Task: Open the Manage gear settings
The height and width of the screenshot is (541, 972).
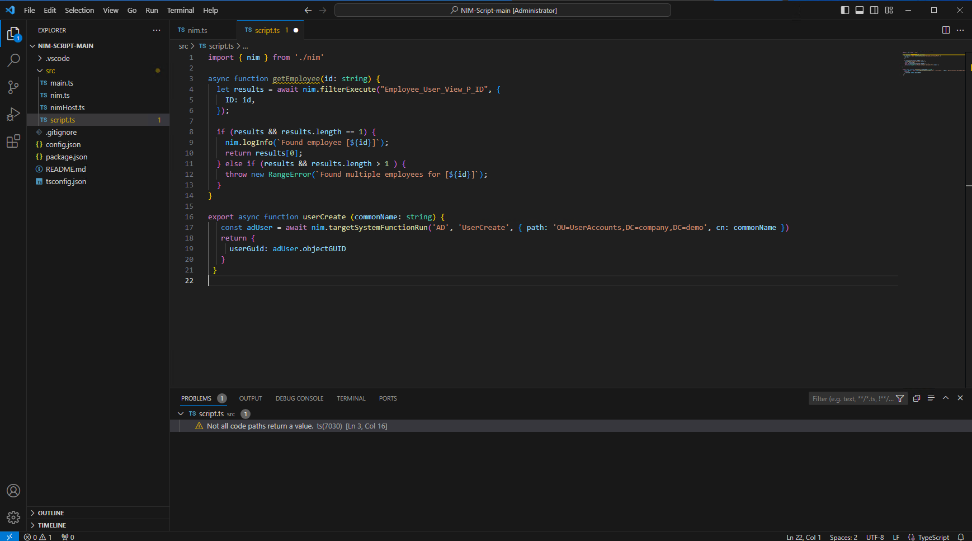Action: (x=13, y=518)
